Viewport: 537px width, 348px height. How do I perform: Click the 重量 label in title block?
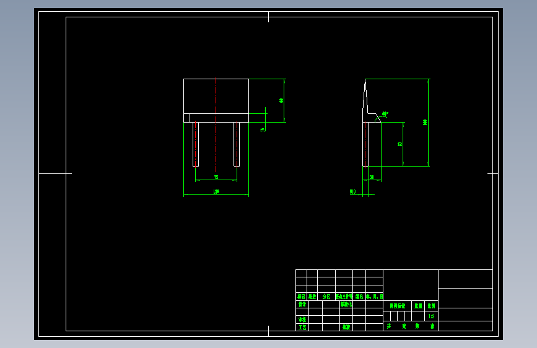[x=418, y=306]
